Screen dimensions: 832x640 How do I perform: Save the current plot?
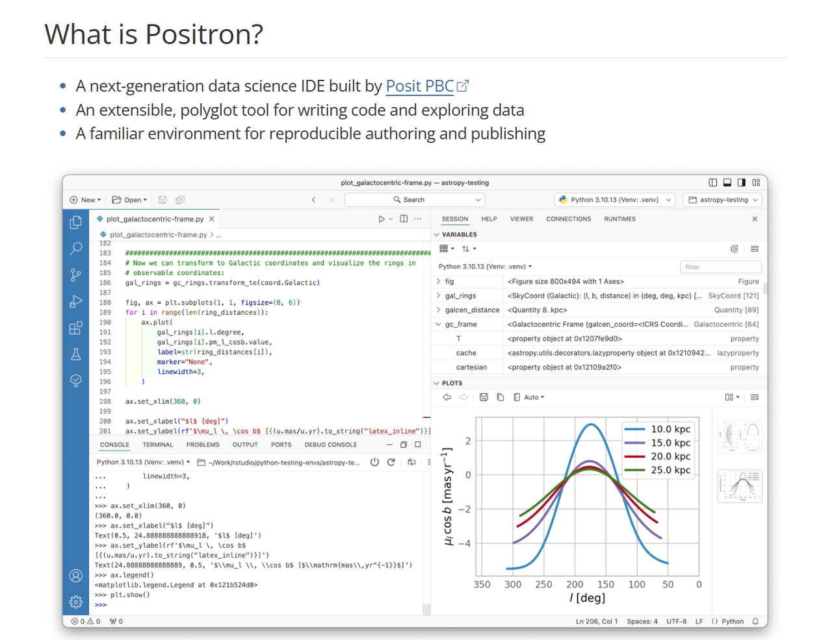click(484, 397)
